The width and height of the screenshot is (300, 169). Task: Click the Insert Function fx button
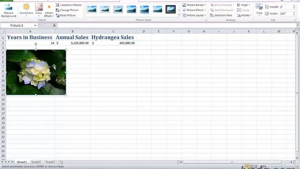(54, 25)
